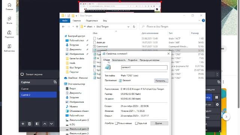The width and height of the screenshot is (240, 135).
Task: Open Explorer help via the question mark icon
Action: coord(203,21)
